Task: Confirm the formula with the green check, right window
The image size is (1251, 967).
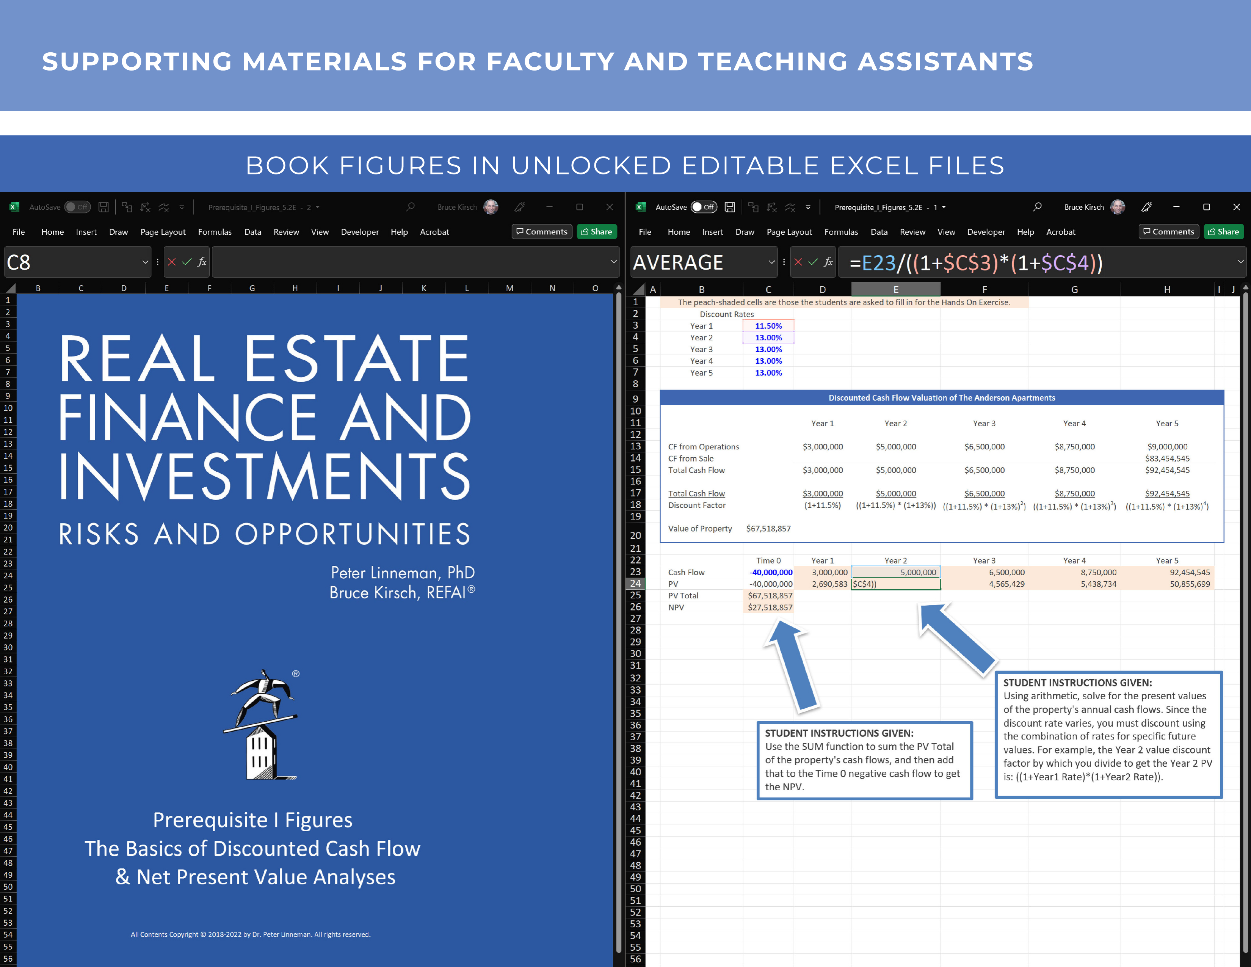Action: tap(813, 262)
